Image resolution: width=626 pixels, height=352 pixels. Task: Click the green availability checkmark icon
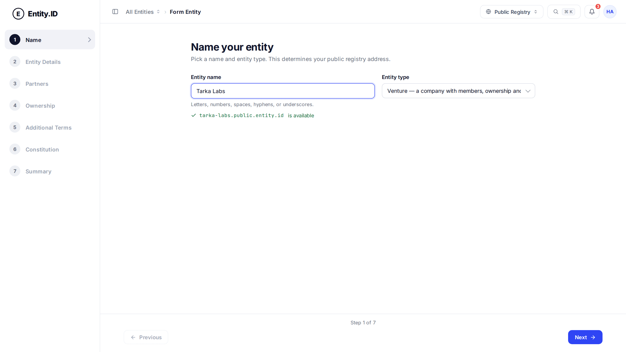point(194,115)
